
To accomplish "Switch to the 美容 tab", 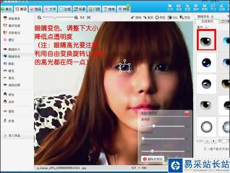I will point(21,9).
